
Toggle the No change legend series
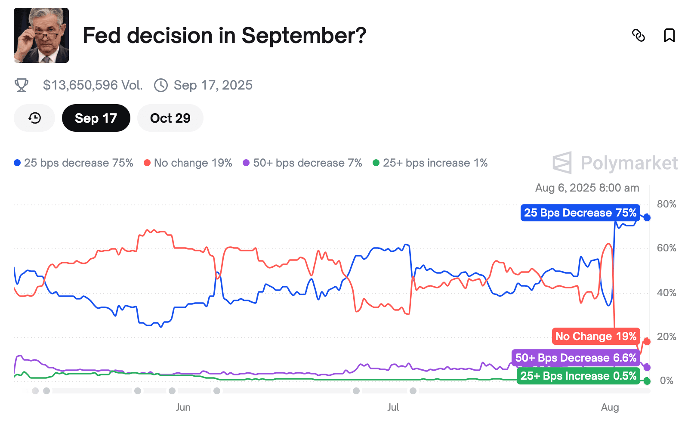(188, 163)
